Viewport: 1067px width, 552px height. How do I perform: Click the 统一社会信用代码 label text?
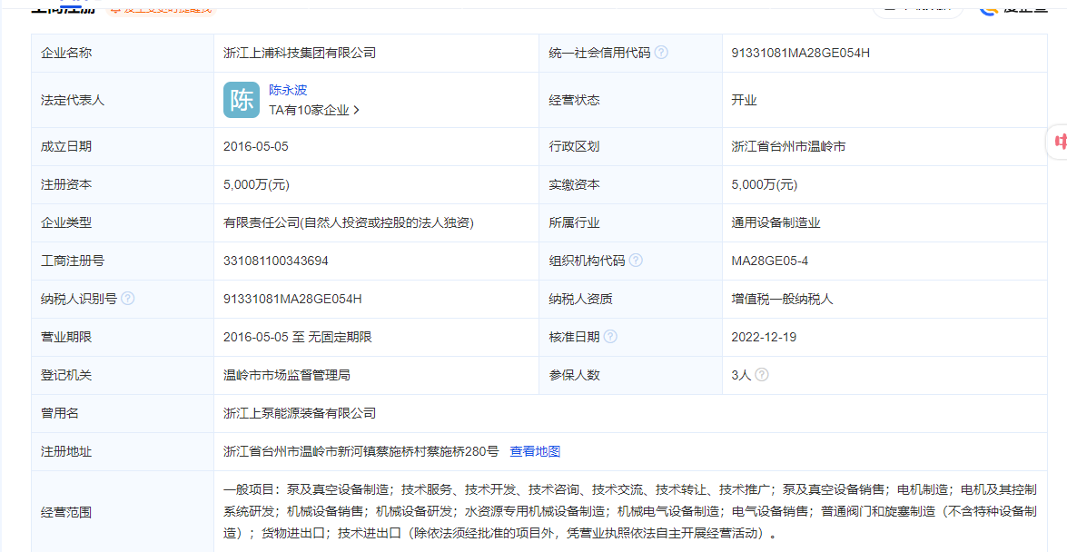point(599,53)
